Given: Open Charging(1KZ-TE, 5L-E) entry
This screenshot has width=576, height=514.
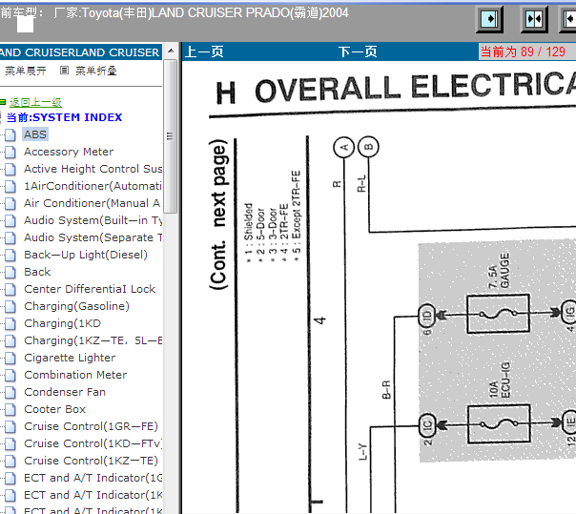Looking at the screenshot, I should tap(93, 340).
